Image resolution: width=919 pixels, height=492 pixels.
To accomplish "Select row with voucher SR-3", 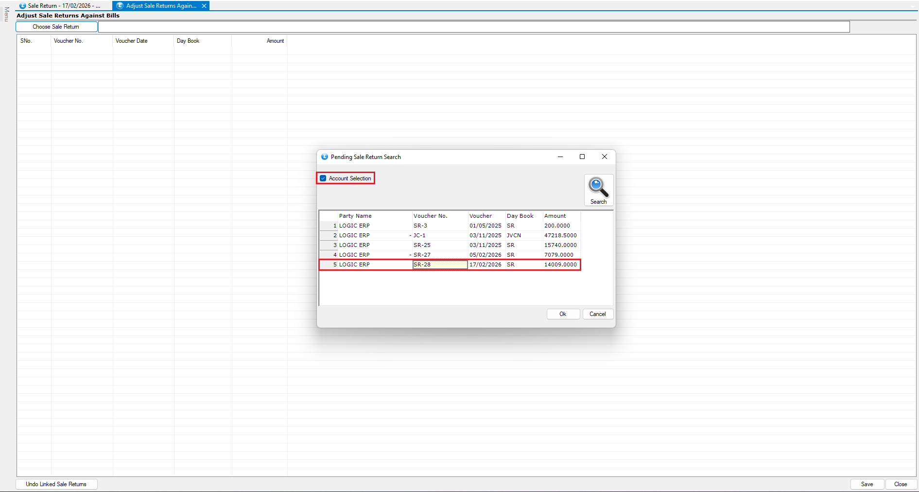I will pos(420,226).
